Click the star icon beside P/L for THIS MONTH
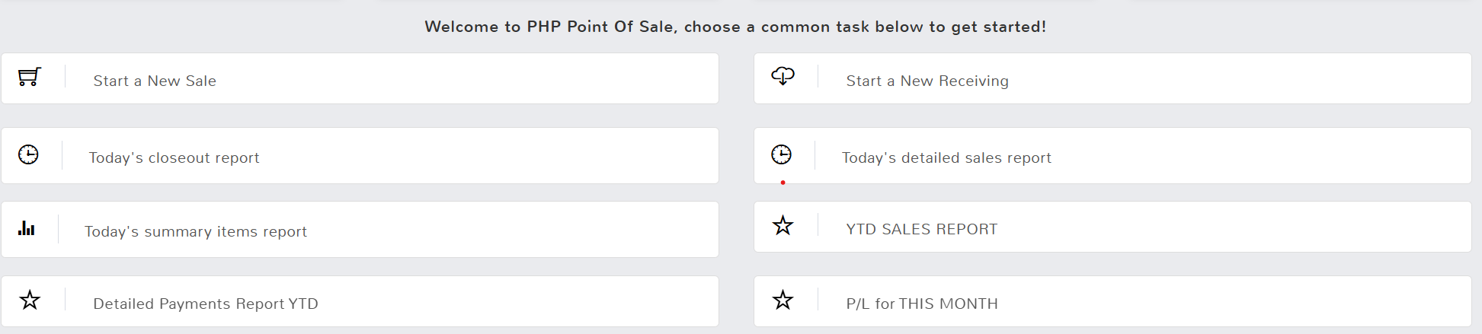The height and width of the screenshot is (334, 1482). point(783,300)
